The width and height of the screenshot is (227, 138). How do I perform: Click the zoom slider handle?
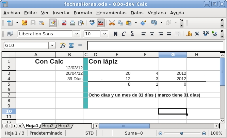(x=182, y=133)
